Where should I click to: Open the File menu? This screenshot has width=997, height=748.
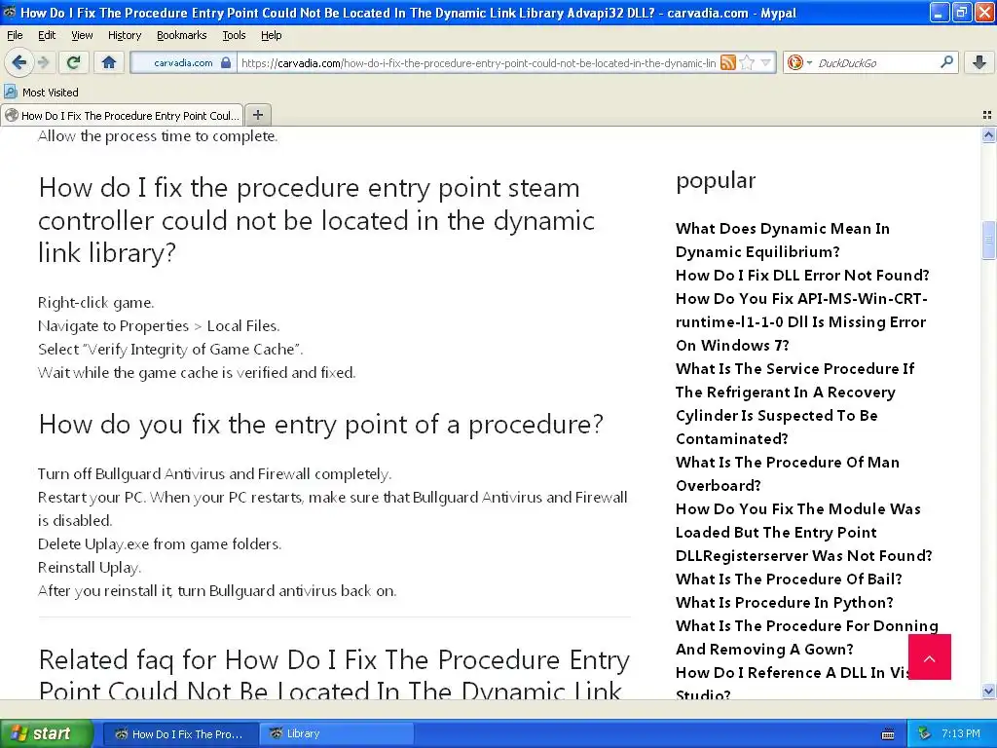coord(15,35)
